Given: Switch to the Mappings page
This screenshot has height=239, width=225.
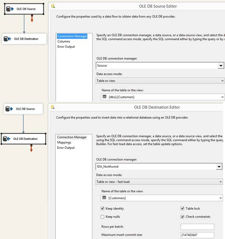Looking at the screenshot, I should pos(64,142).
